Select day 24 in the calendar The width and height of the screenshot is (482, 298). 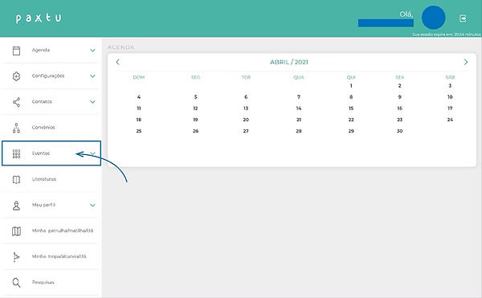[x=450, y=120]
